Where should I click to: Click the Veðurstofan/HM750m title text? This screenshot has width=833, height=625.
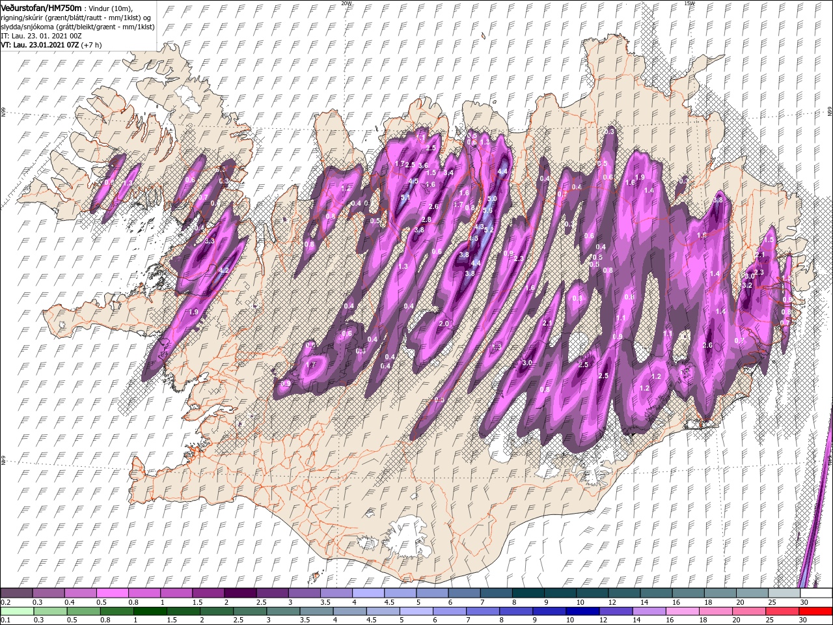click(x=42, y=7)
